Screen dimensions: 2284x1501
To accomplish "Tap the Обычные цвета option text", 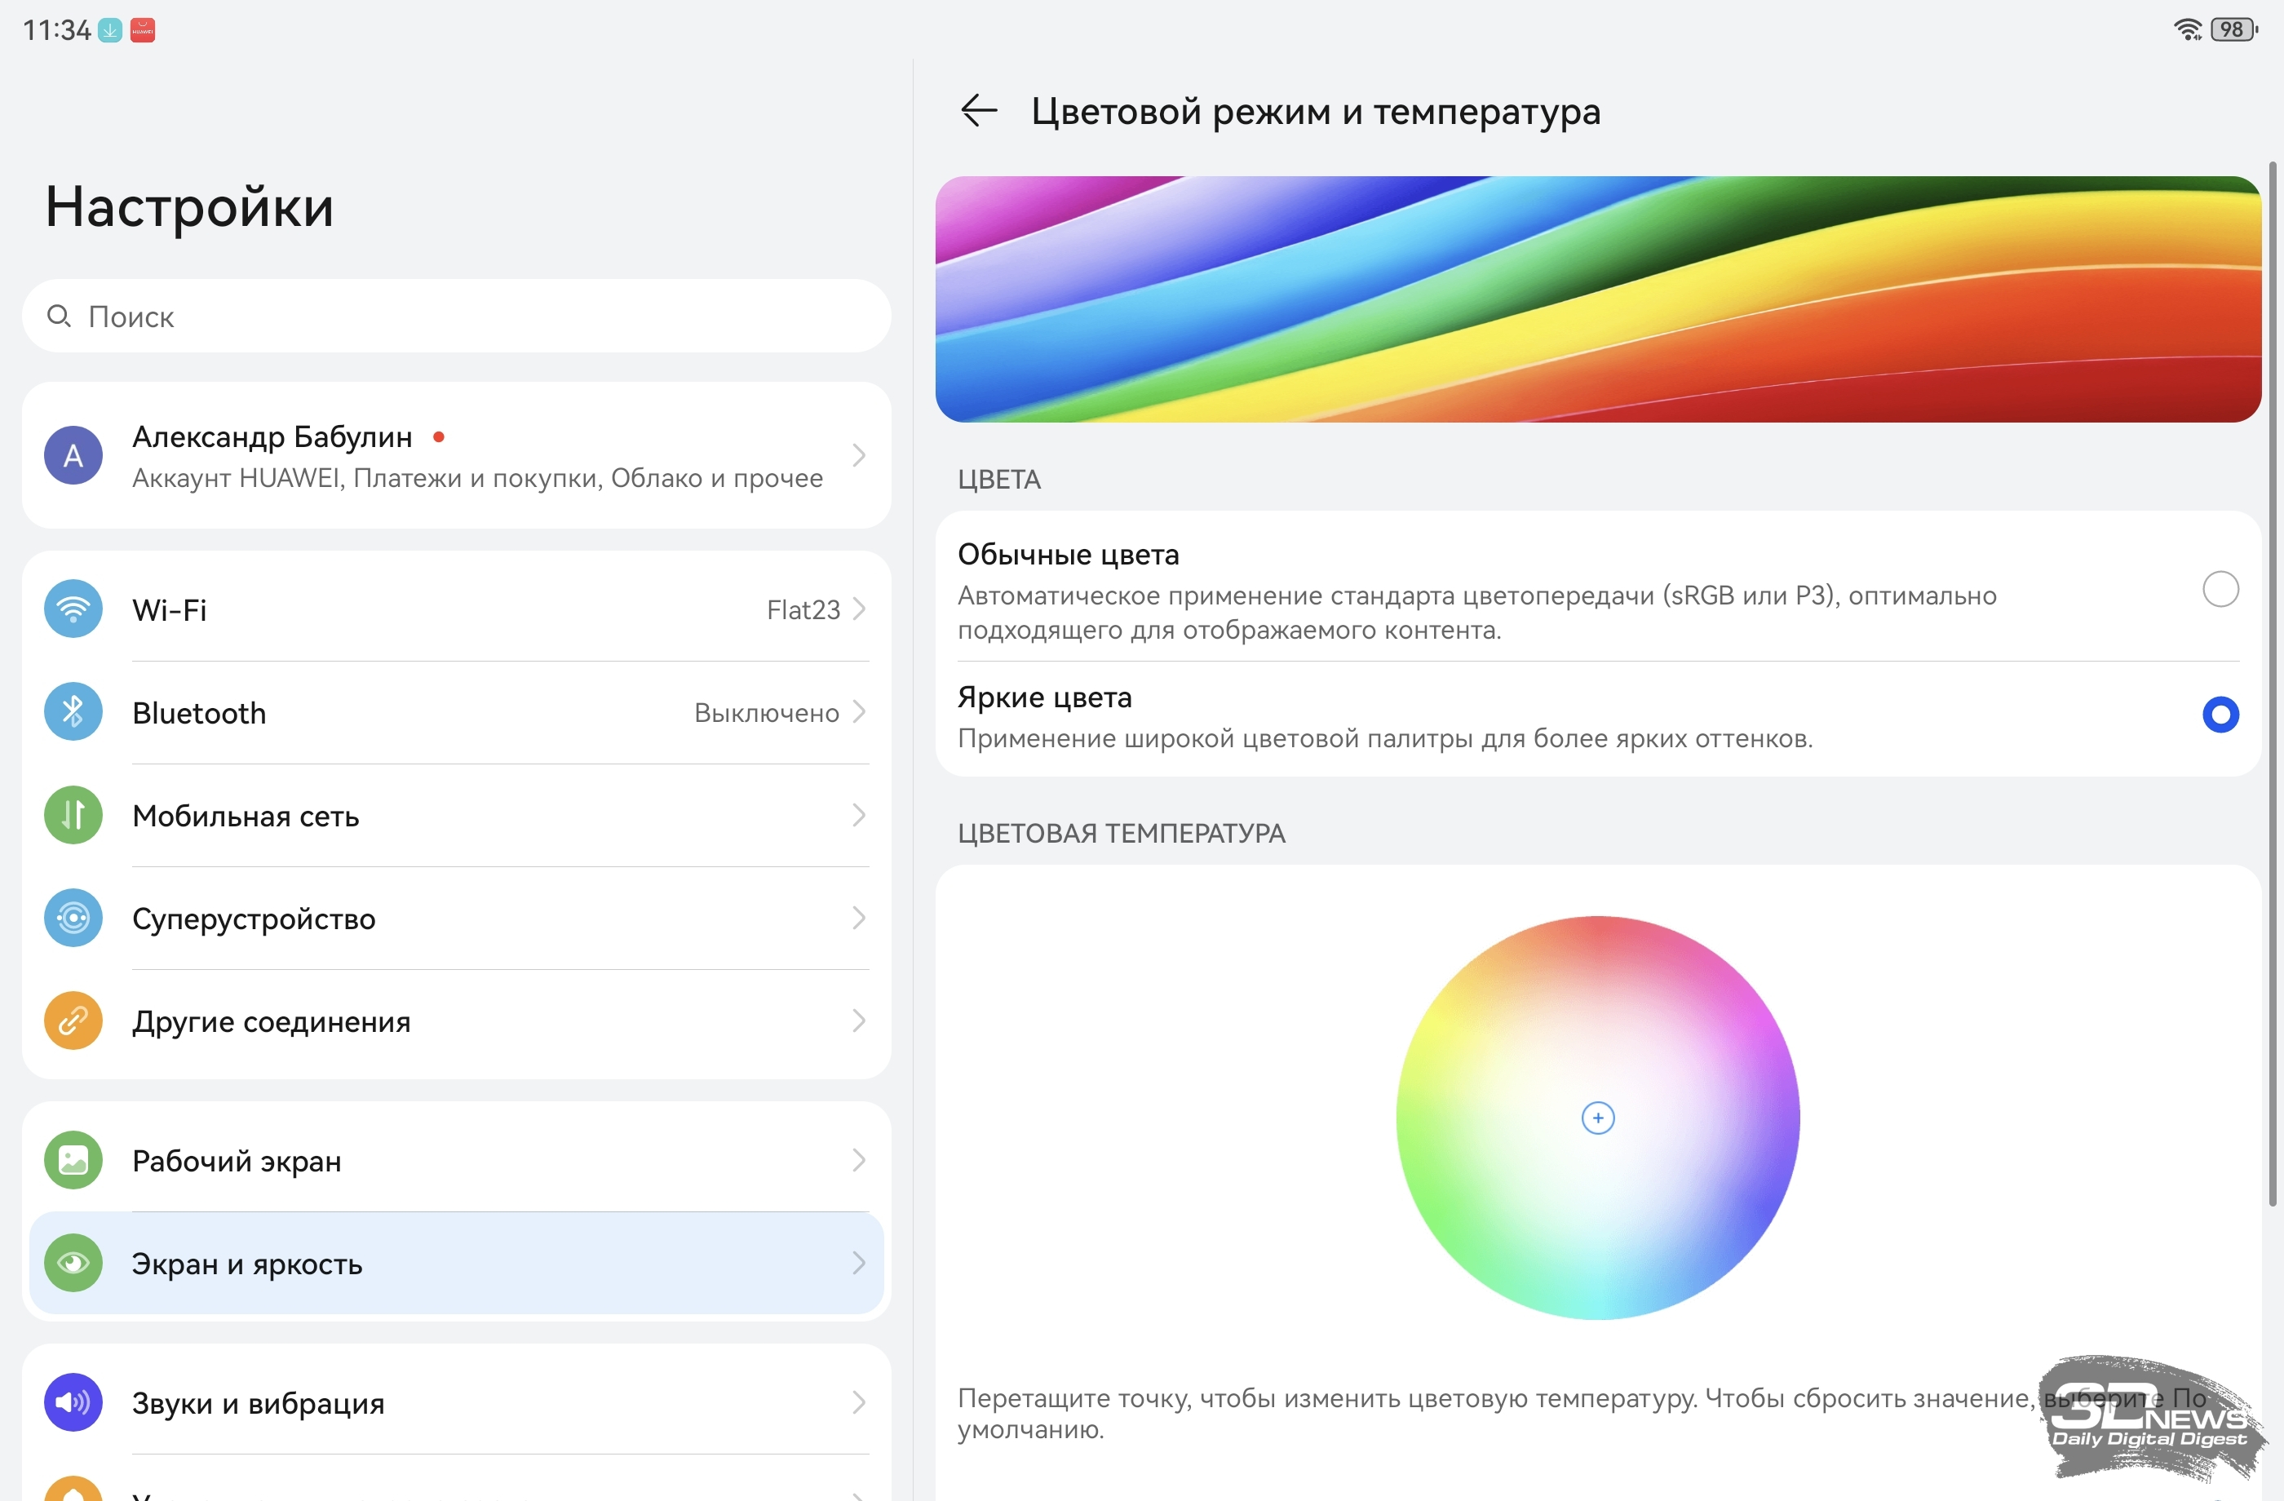I will click(x=1067, y=555).
